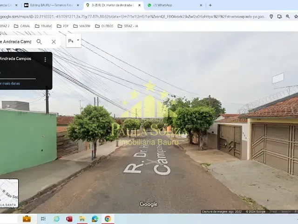
Task: Click the 'Captura da imagem: ago. 2022' text
Action: tap(222, 211)
